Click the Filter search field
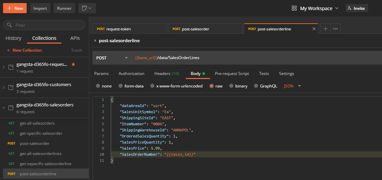Image resolution: width=382 pixels, height=180 pixels. point(44,25)
